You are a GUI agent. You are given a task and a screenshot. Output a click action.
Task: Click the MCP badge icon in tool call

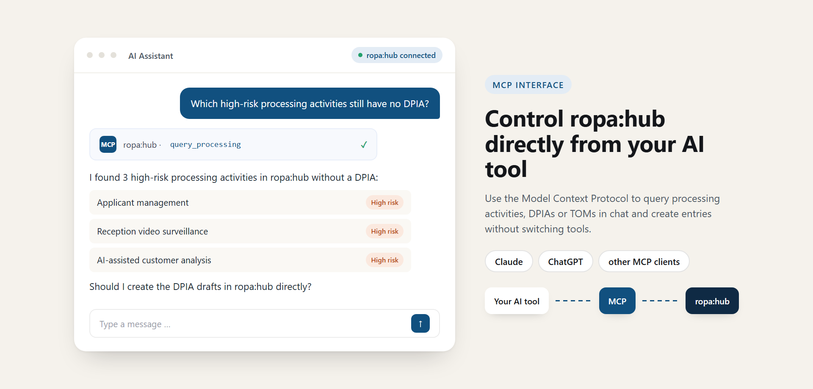click(108, 144)
